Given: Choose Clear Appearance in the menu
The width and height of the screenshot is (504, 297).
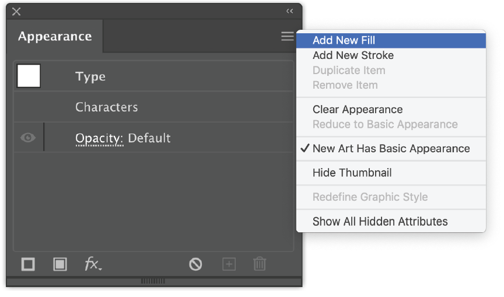Looking at the screenshot, I should tap(391, 110).
